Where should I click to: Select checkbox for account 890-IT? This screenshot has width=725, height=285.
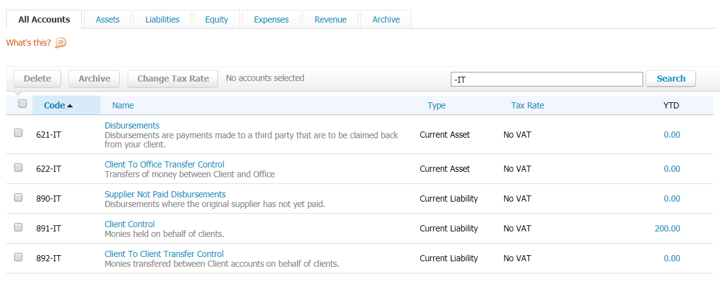click(x=18, y=197)
